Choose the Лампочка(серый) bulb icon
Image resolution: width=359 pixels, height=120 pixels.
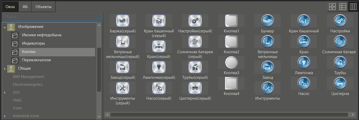tap(159, 67)
